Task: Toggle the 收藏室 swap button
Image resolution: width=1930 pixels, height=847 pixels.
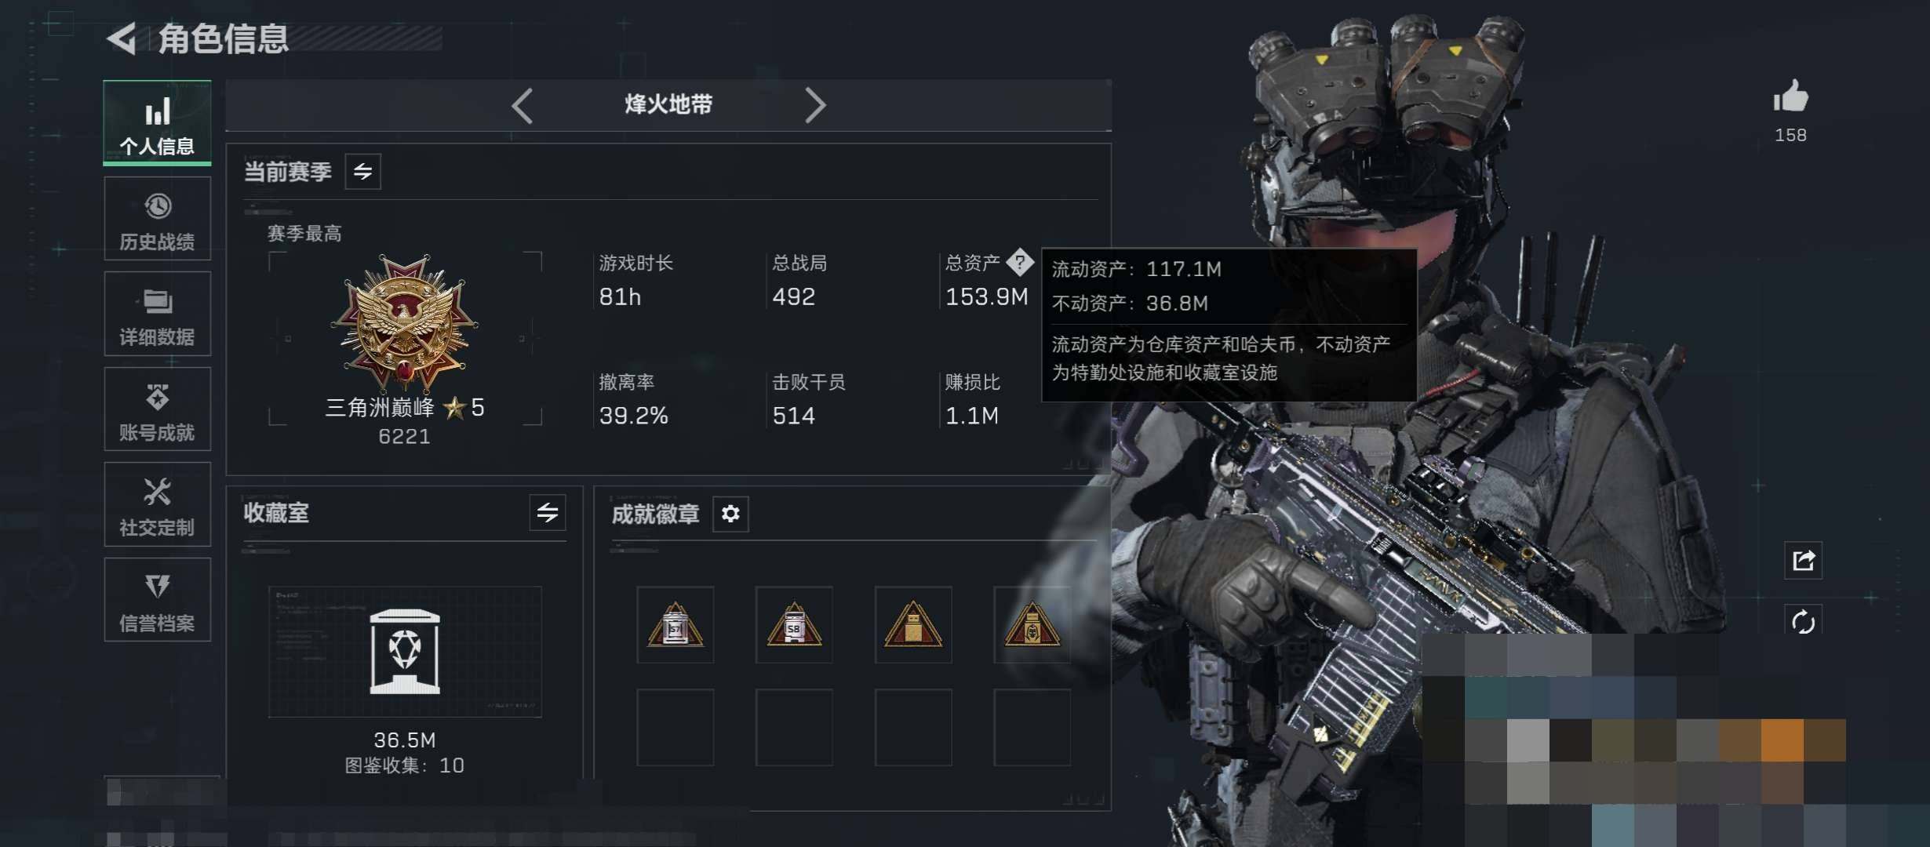Action: click(x=547, y=512)
